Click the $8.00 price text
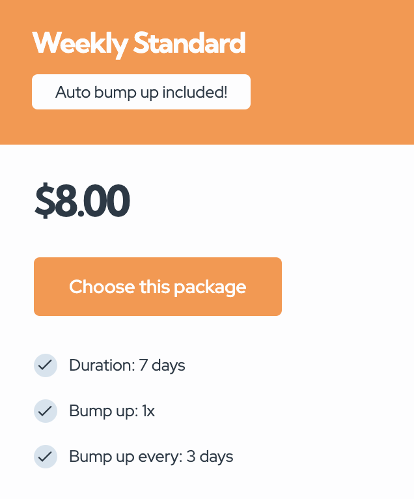The height and width of the screenshot is (499, 414). (x=82, y=201)
